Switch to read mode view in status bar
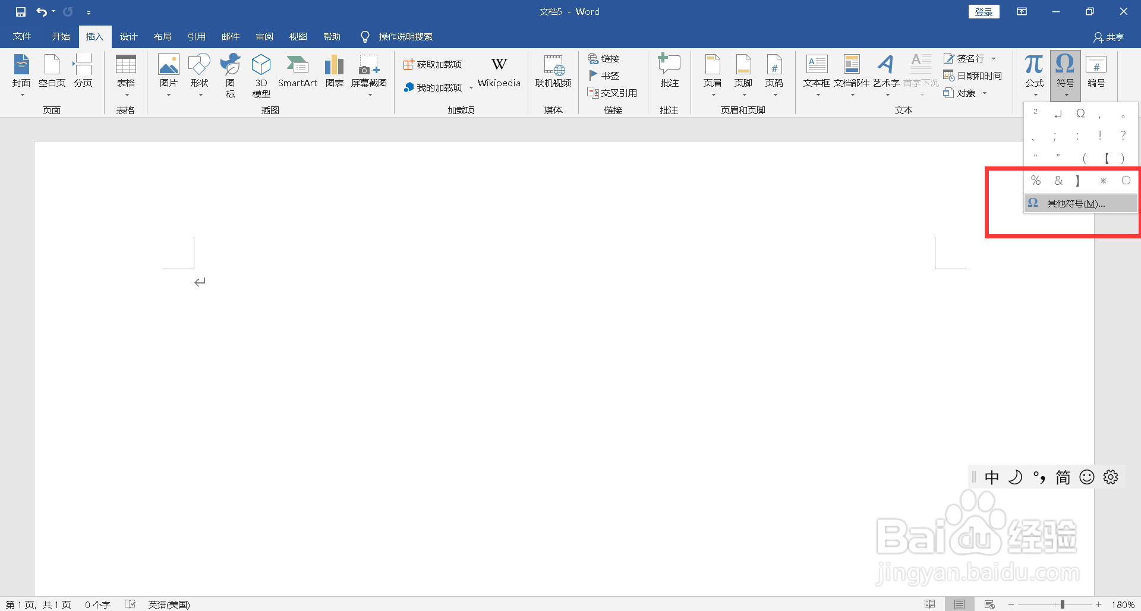 930,604
